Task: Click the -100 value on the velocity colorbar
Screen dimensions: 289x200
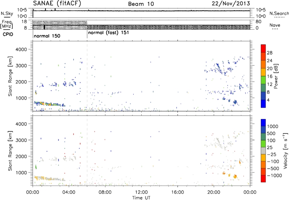Action: click(273, 161)
